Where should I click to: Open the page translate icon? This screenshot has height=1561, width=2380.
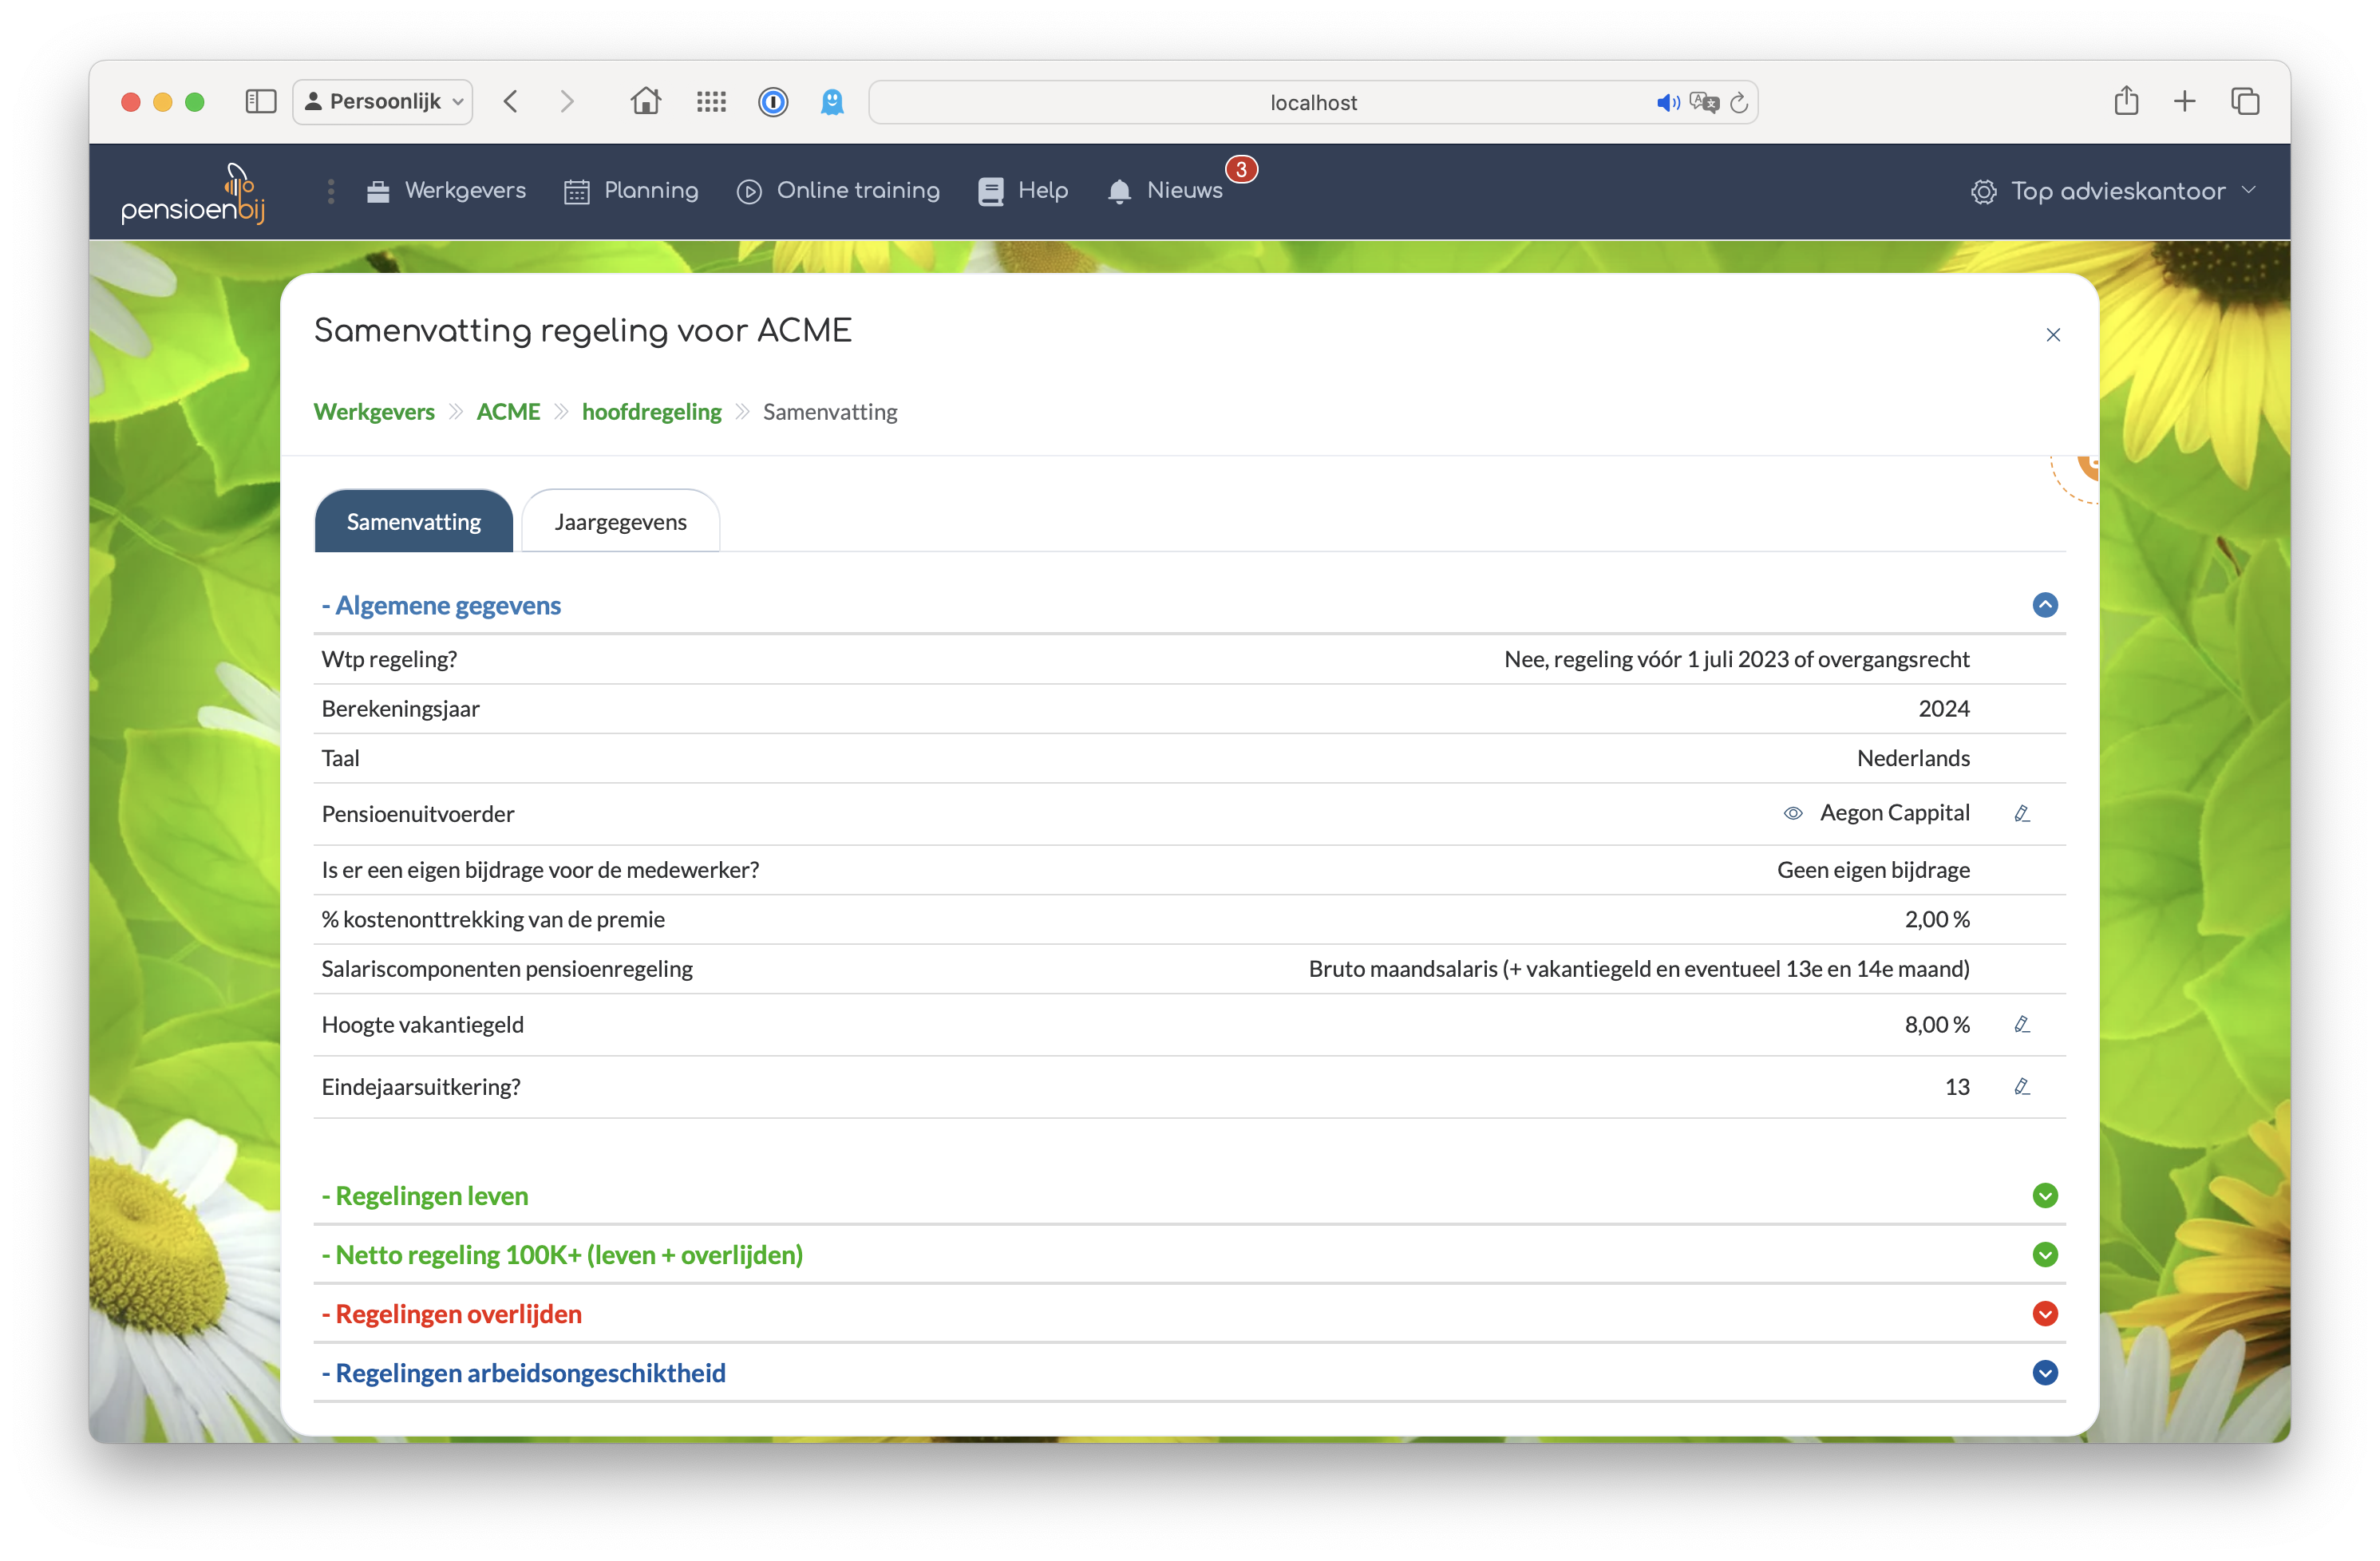click(x=1704, y=102)
